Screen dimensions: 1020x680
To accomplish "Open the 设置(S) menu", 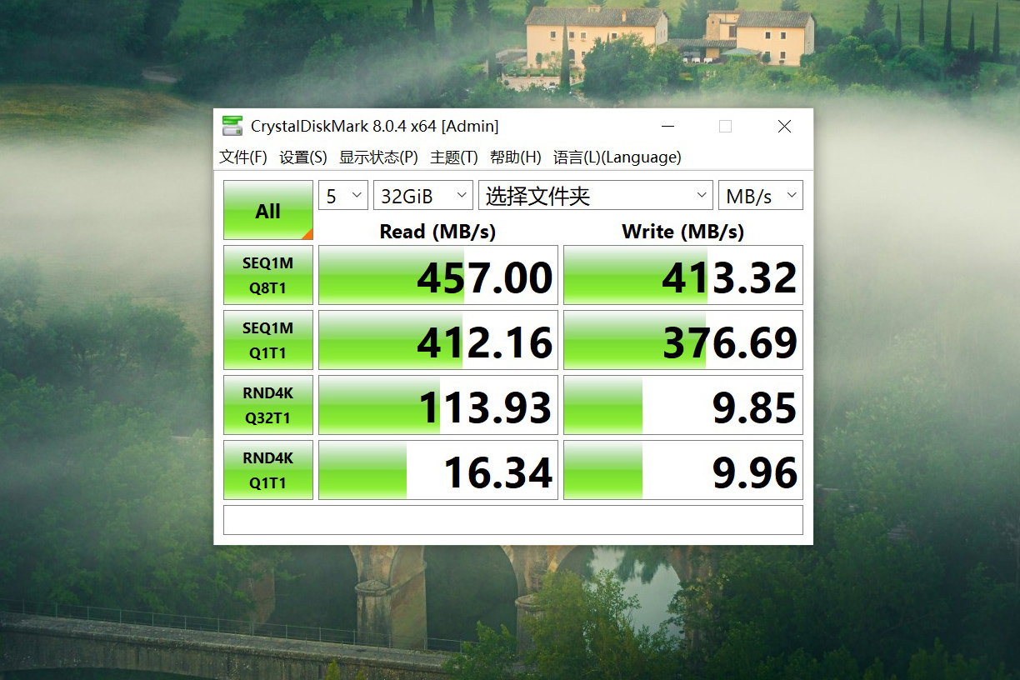I will pos(303,157).
